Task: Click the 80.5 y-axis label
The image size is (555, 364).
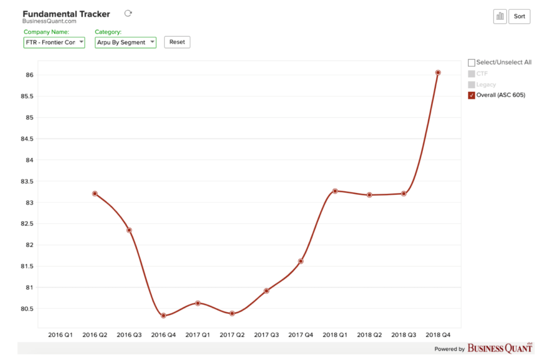Action: [27, 309]
